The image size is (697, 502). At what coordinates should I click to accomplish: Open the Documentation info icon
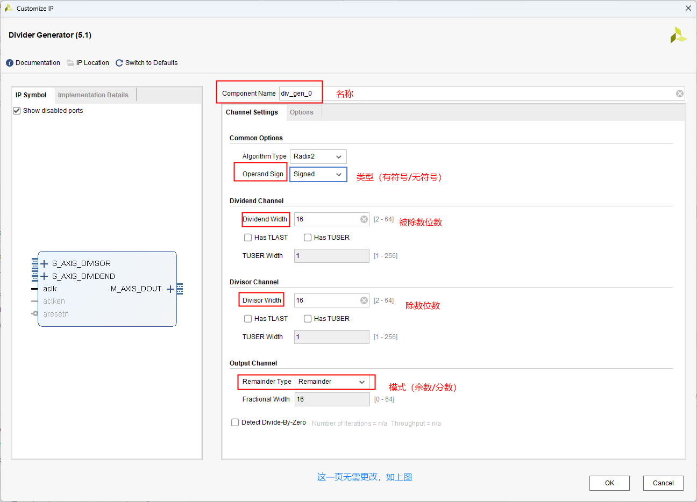pyautogui.click(x=10, y=63)
